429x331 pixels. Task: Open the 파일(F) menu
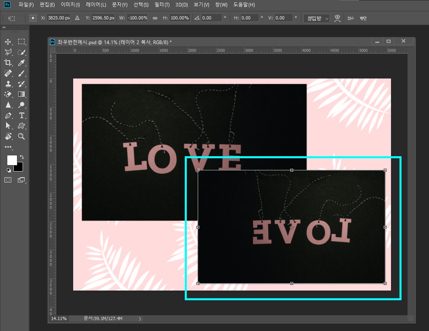pyautogui.click(x=26, y=5)
